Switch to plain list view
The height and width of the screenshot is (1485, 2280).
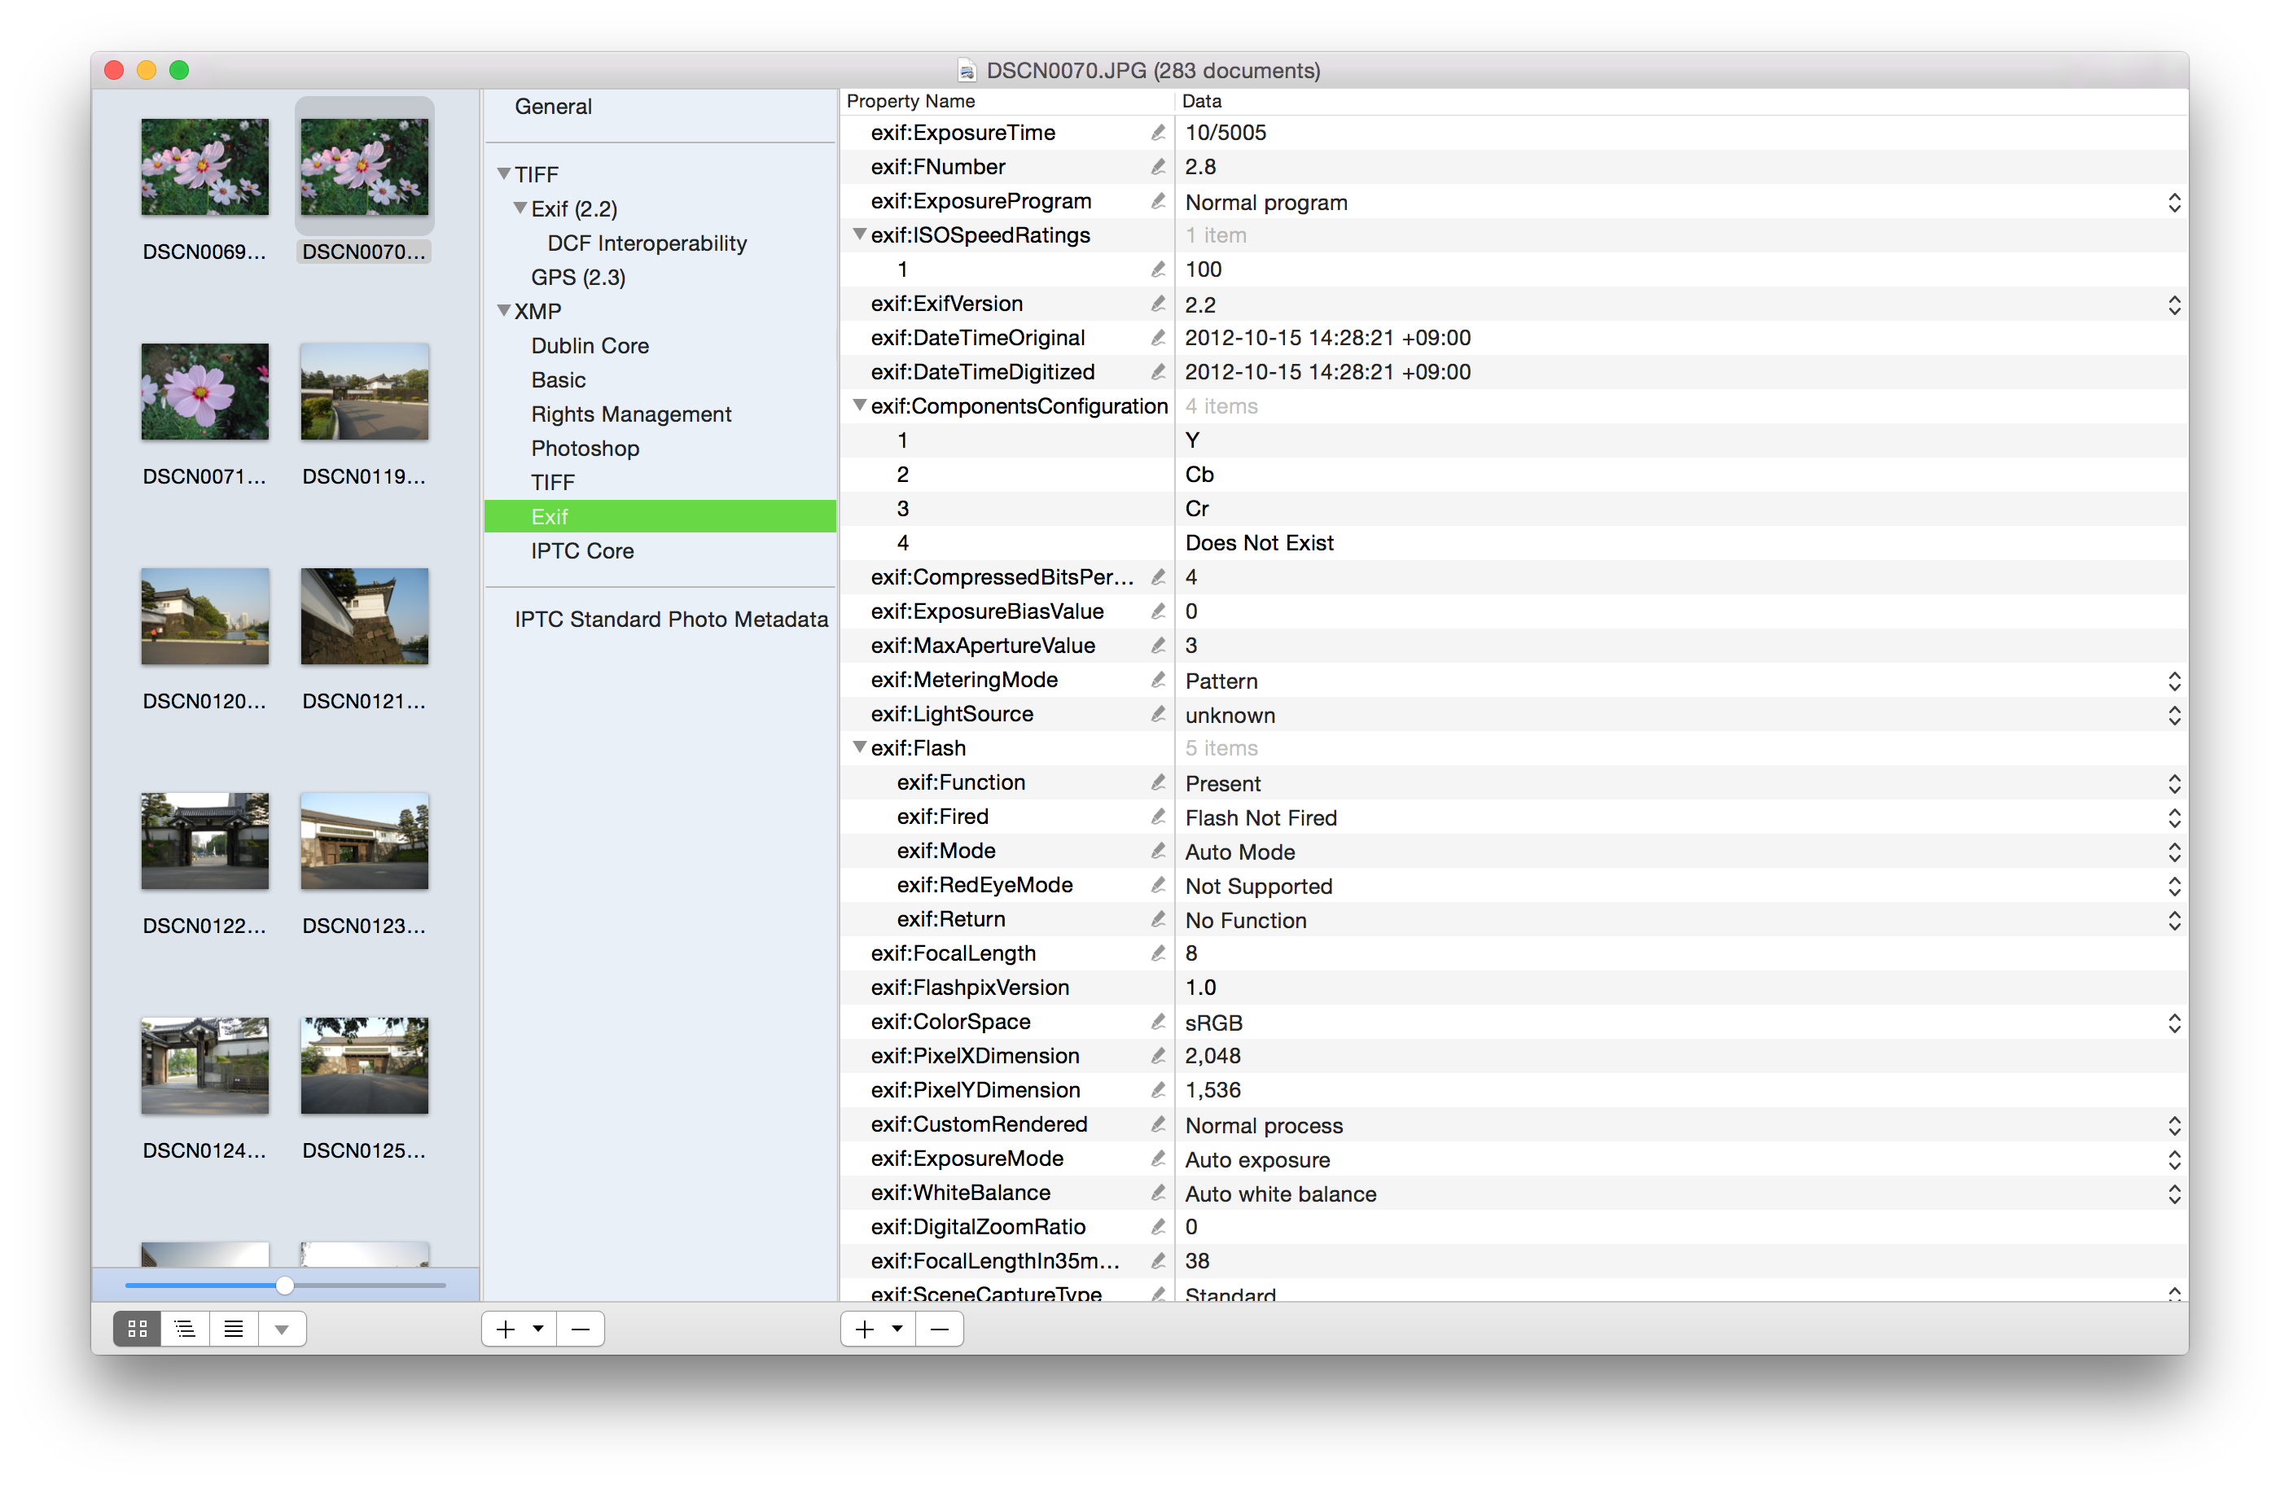click(x=233, y=1329)
